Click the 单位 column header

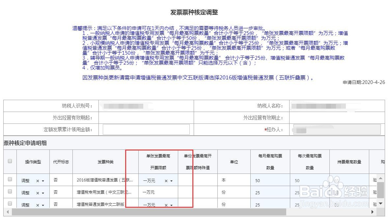coord(234,162)
